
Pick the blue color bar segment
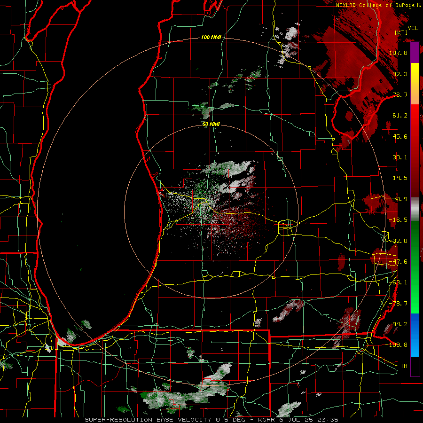(415, 335)
